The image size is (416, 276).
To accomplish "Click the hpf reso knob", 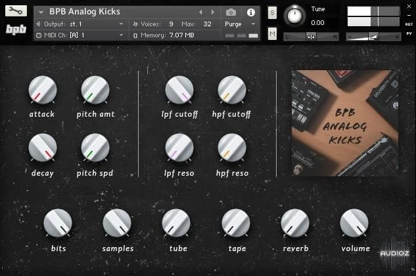I will 232,148.
